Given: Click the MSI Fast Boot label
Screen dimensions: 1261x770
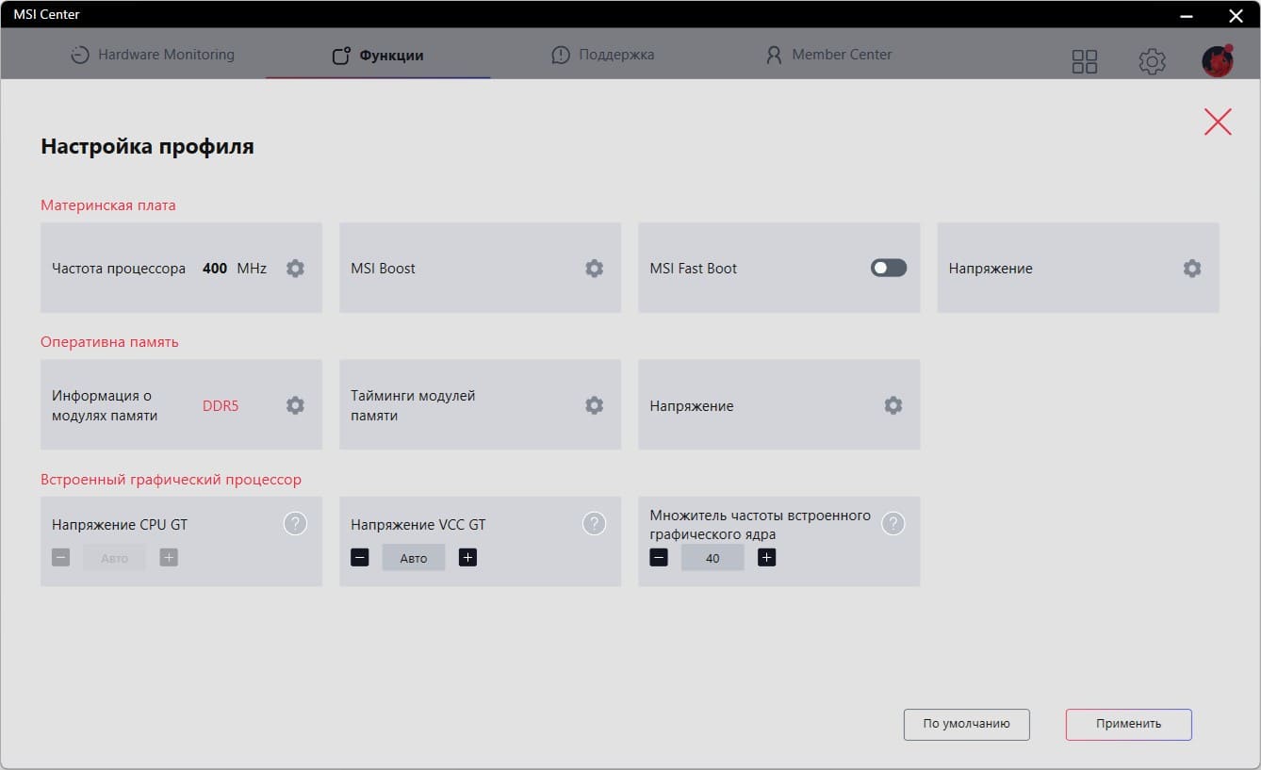Looking at the screenshot, I should [694, 269].
